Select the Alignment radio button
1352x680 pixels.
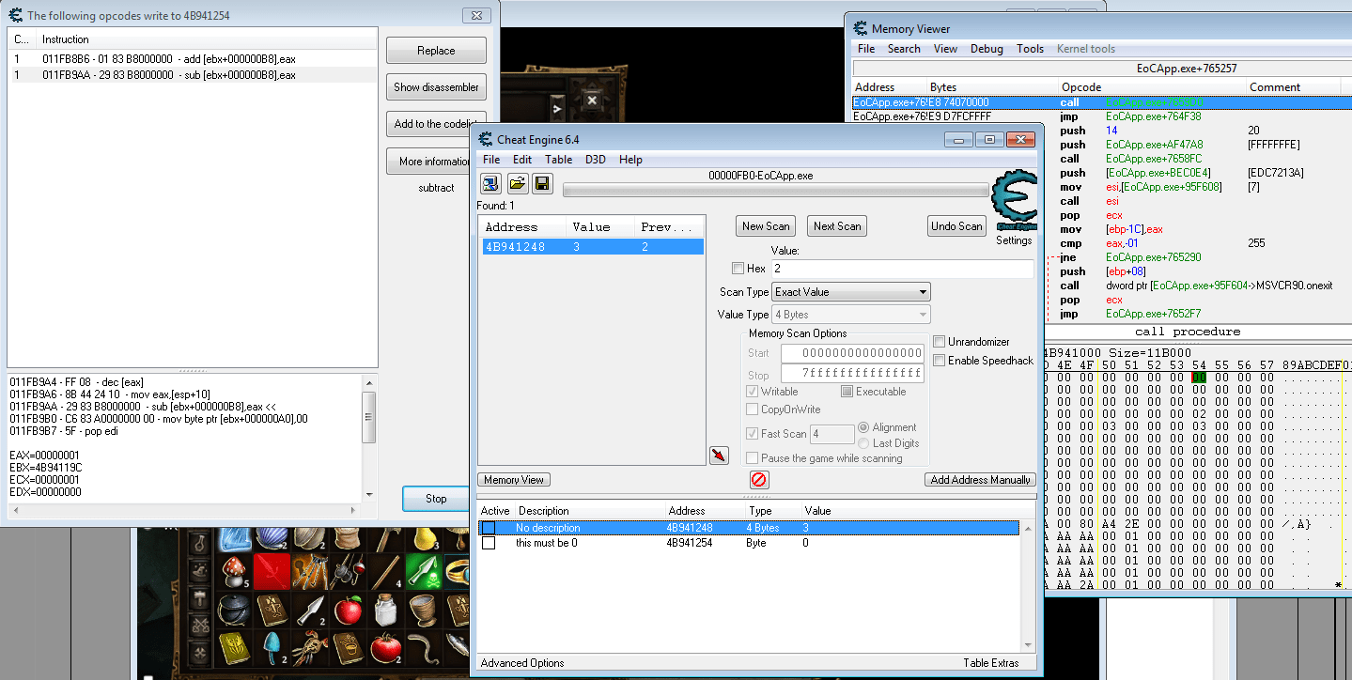pos(864,427)
